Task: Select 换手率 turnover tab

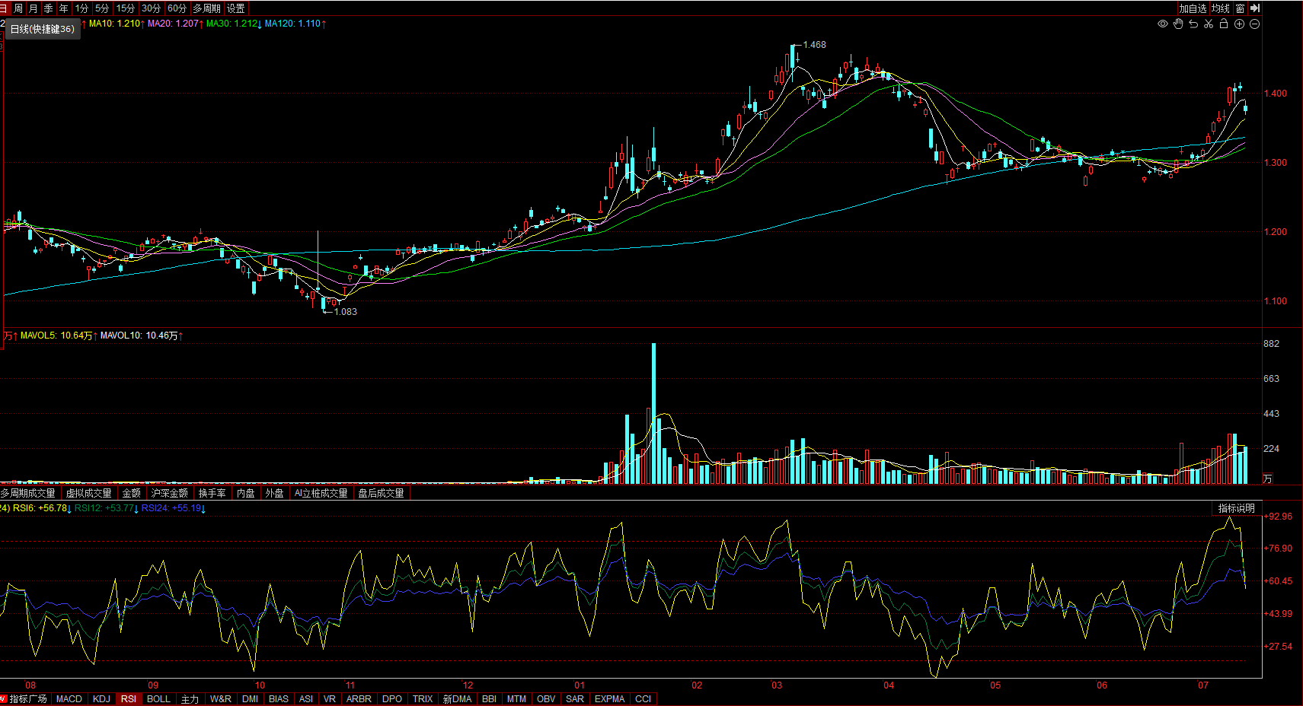Action: point(212,493)
